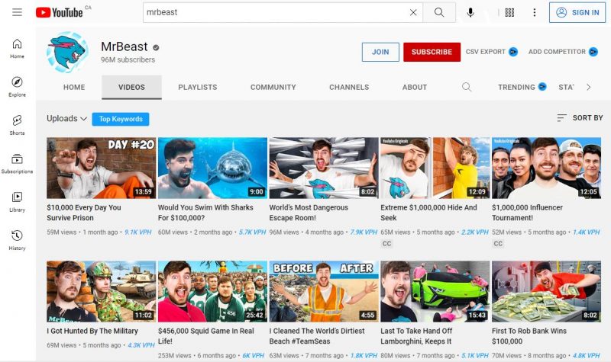Click the Join button
This screenshot has width=611, height=362.
pos(380,52)
